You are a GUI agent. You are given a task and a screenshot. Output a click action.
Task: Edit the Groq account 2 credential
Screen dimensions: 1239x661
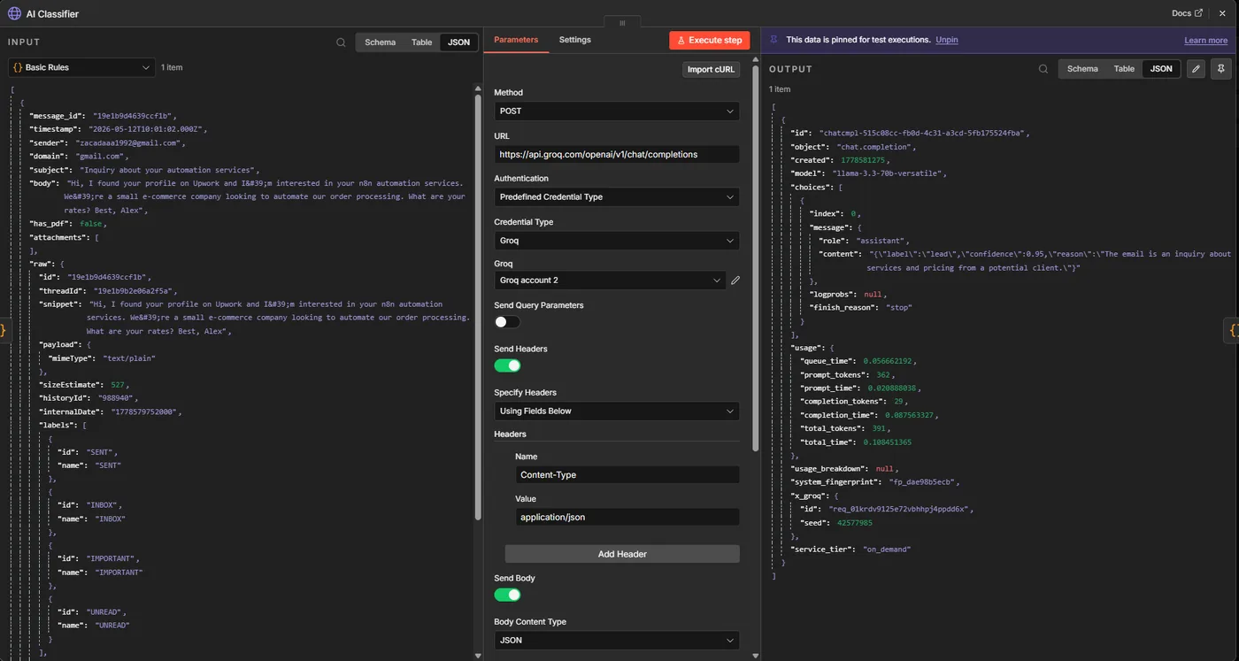pos(735,281)
